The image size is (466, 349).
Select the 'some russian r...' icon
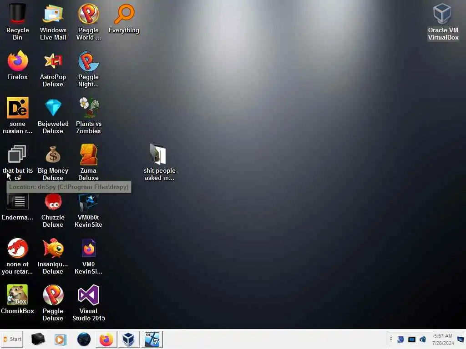pos(18,116)
